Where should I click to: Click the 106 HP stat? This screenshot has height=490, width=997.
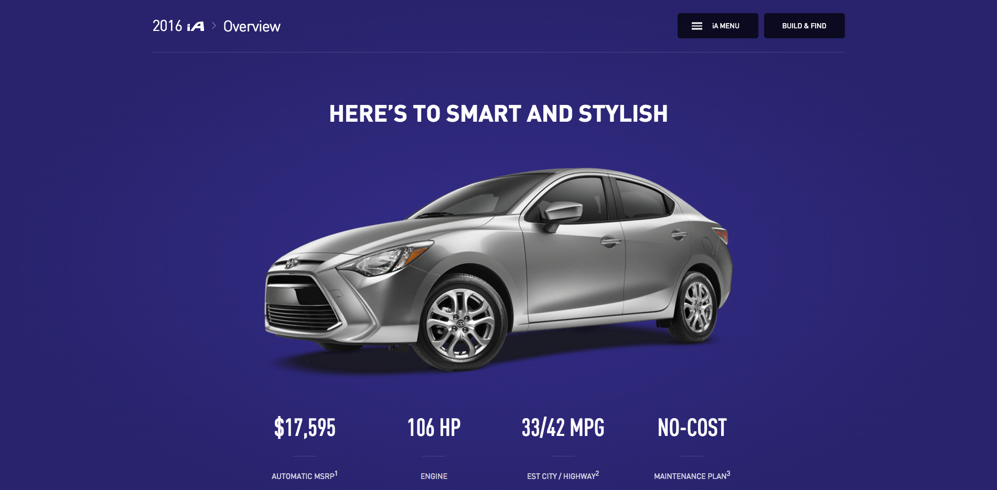tap(434, 428)
